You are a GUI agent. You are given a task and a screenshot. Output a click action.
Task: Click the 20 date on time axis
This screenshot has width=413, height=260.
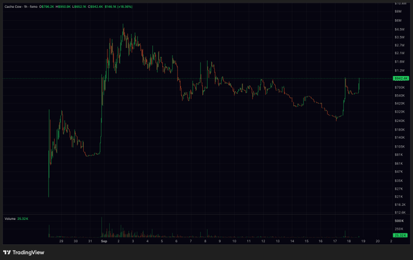click(378, 241)
